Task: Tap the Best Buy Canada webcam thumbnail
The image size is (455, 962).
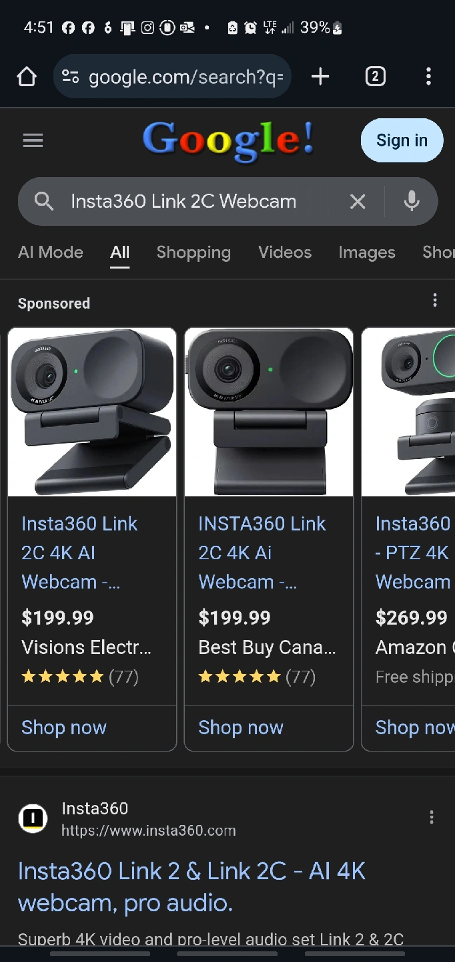Action: point(269,412)
